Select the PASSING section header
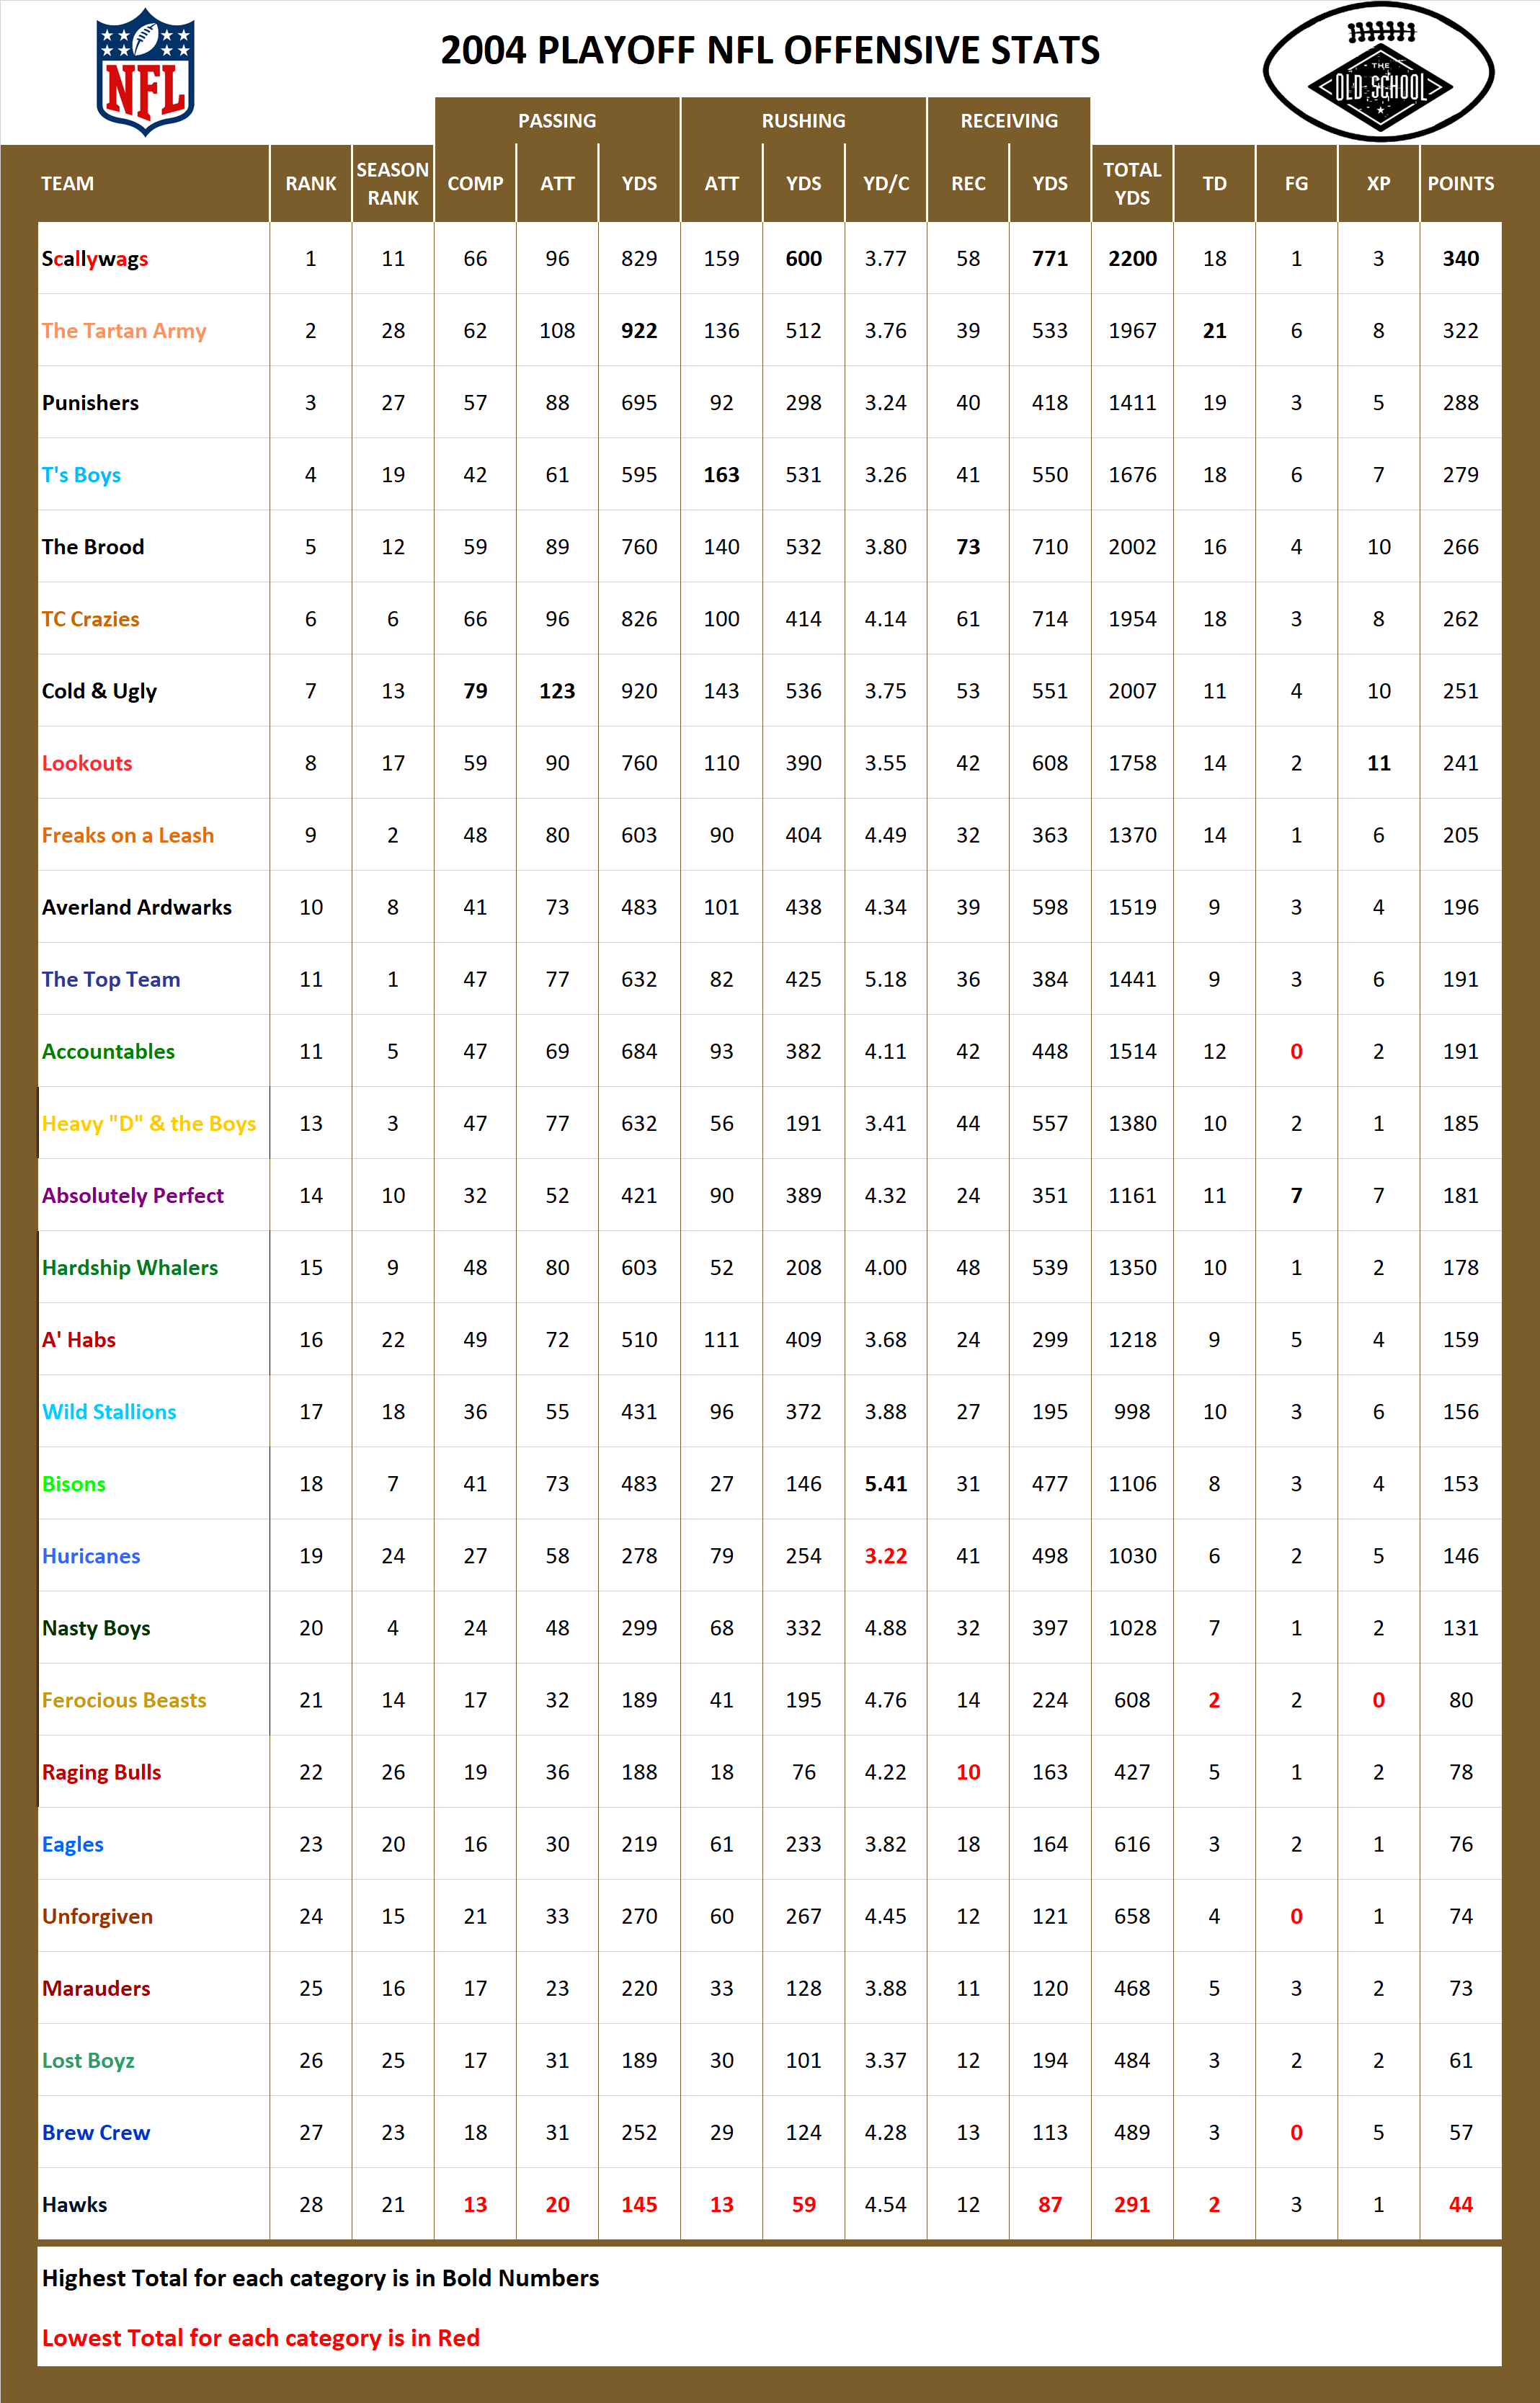 [558, 120]
